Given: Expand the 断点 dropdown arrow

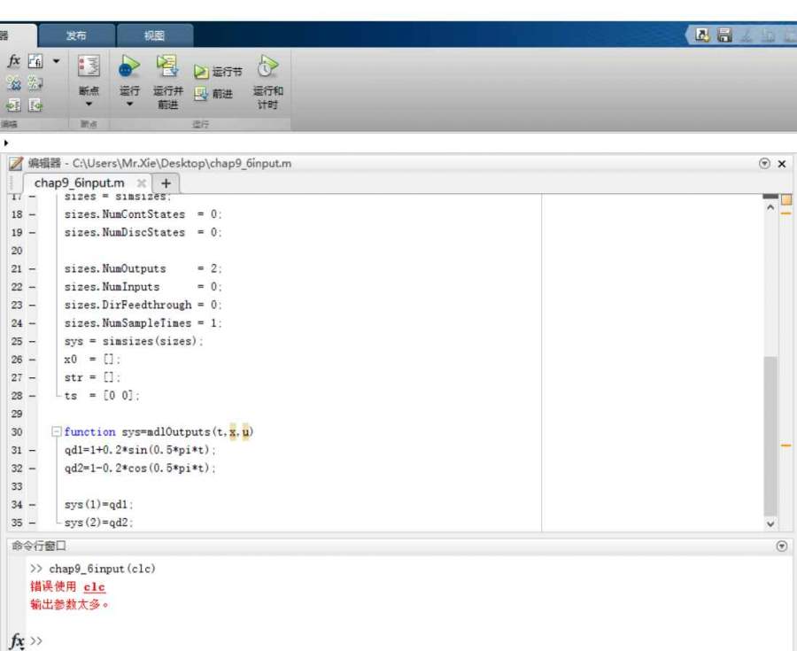Looking at the screenshot, I should click(89, 105).
